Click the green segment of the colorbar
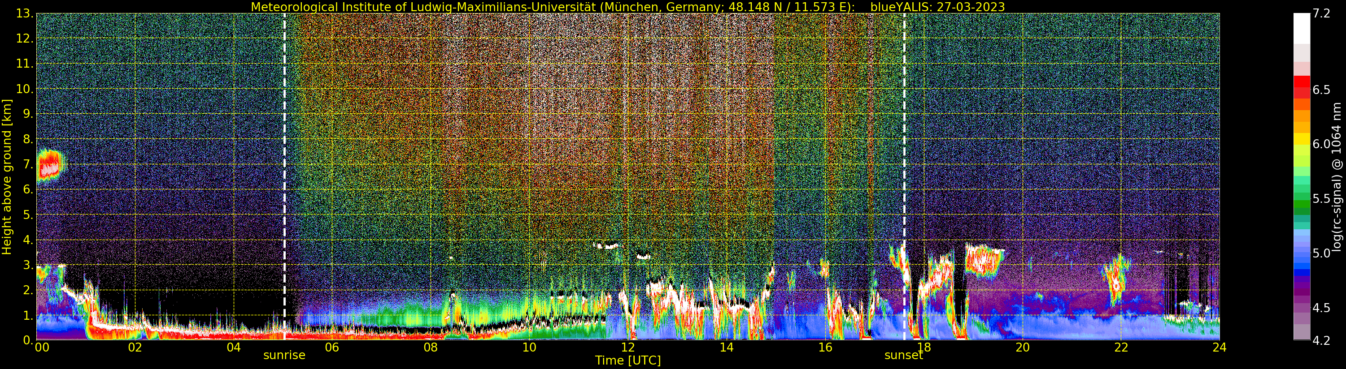 1302,204
